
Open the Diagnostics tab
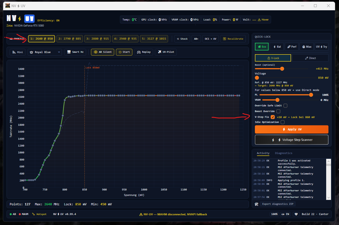[x=283, y=153]
